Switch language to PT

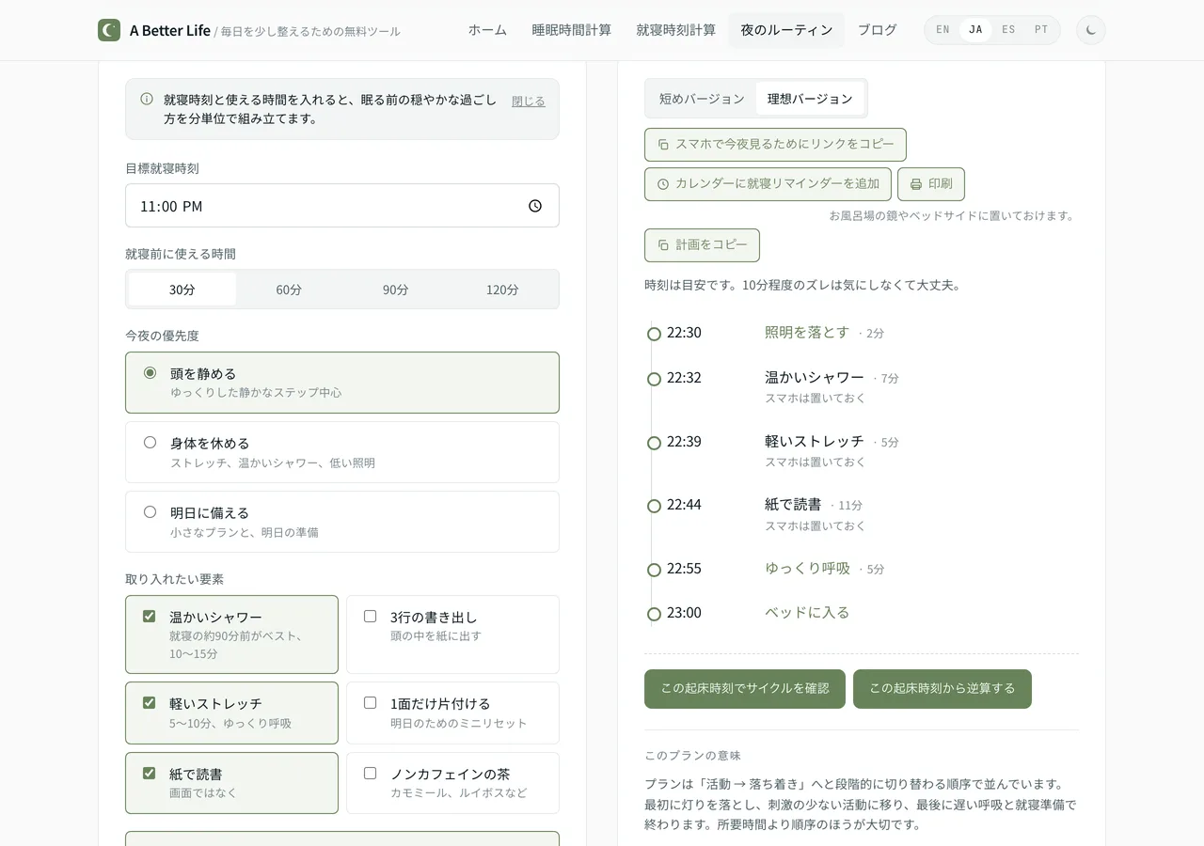[1041, 30]
